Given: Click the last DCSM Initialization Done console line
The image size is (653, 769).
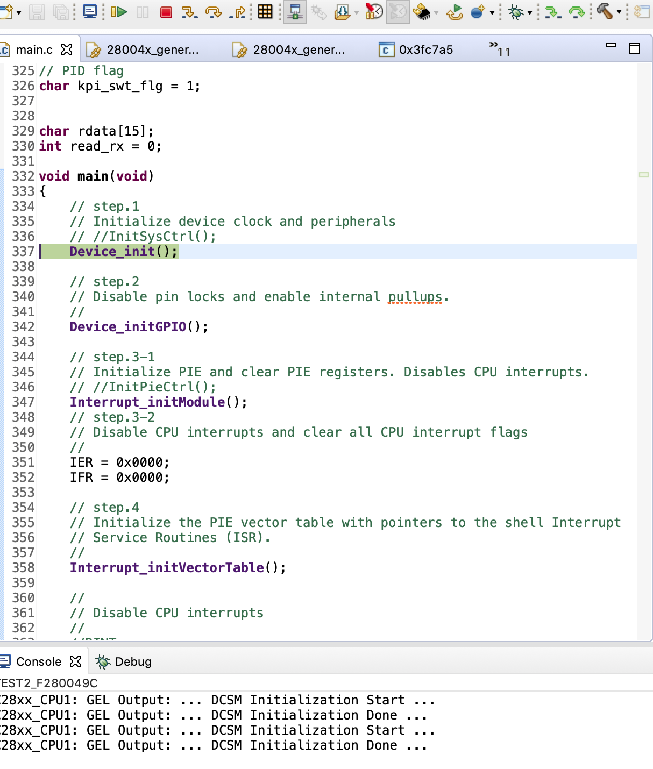Looking at the screenshot, I should click(x=214, y=745).
